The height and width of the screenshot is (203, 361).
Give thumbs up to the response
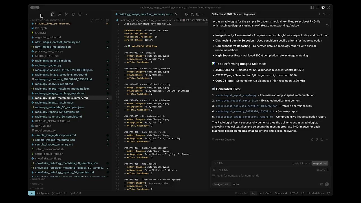click(312, 140)
